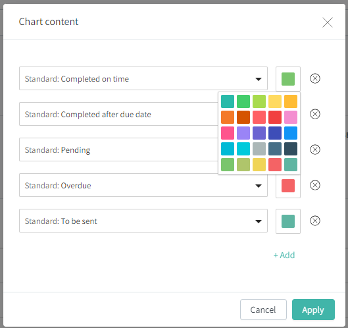Remove the Pending series row
This screenshot has width=348, height=328.
coord(314,150)
